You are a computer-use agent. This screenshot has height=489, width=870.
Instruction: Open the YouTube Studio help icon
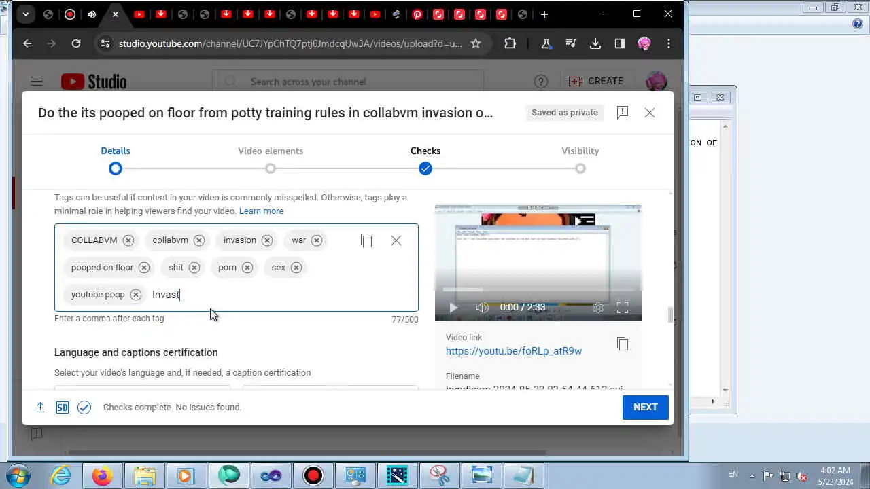pyautogui.click(x=541, y=81)
